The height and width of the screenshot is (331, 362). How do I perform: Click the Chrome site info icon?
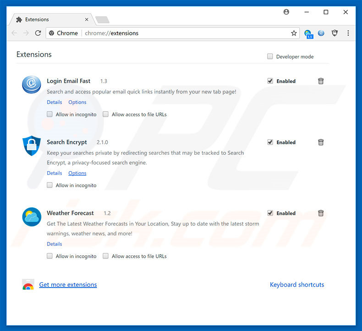tap(51, 33)
